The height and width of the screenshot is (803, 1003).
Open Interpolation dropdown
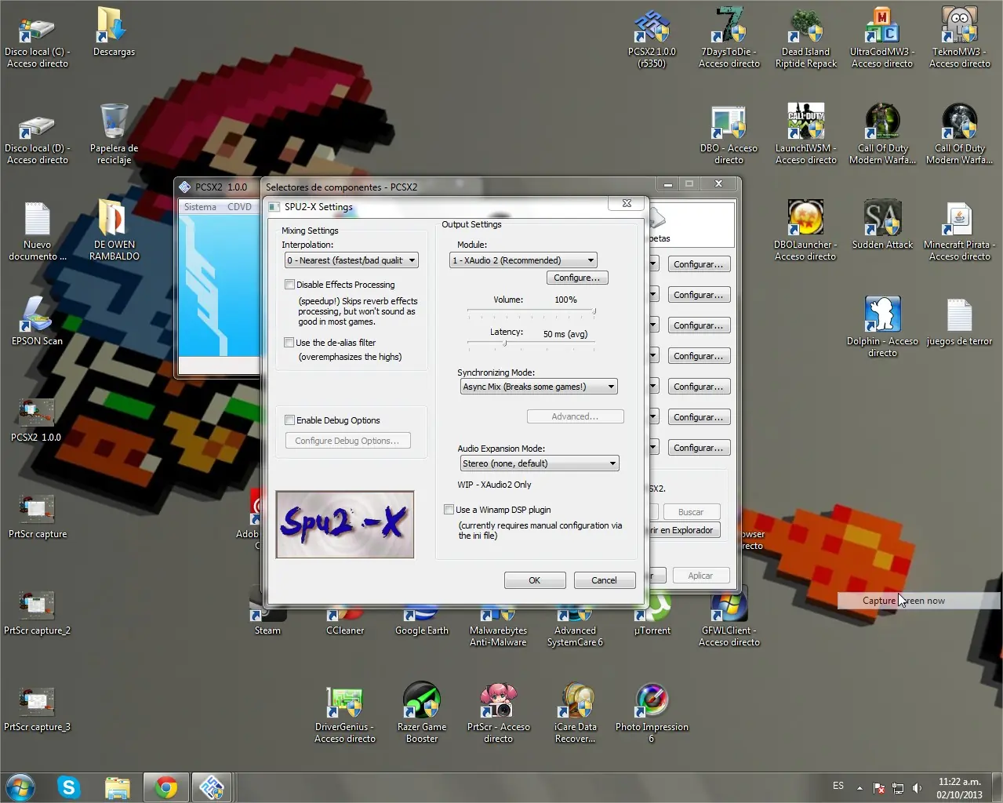click(x=351, y=260)
